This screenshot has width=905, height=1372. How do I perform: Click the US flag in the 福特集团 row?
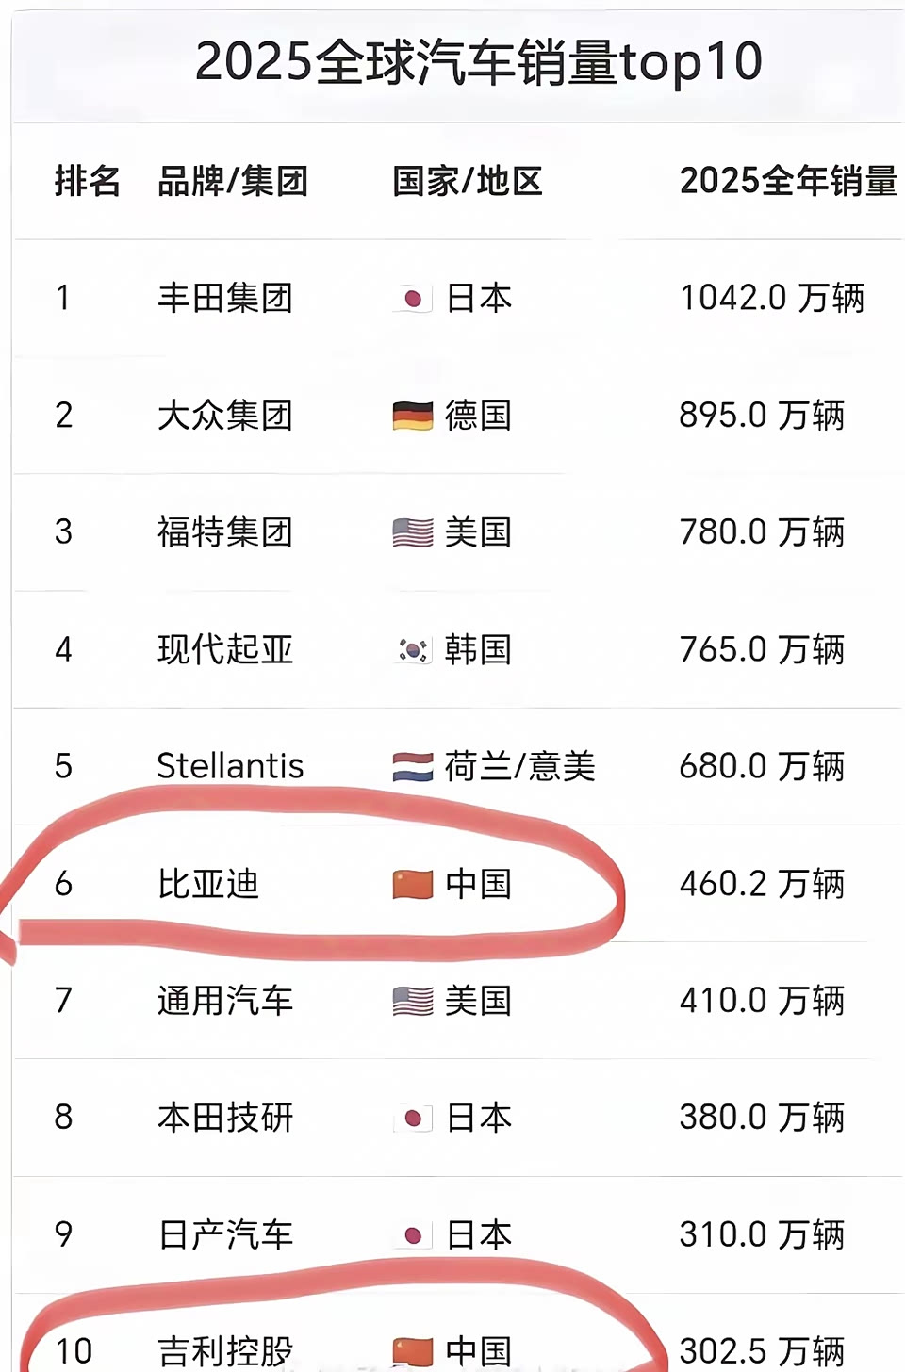(412, 532)
